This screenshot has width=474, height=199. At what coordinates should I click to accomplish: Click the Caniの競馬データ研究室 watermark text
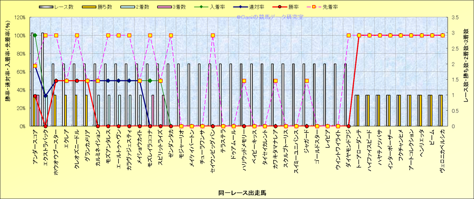click(270, 17)
